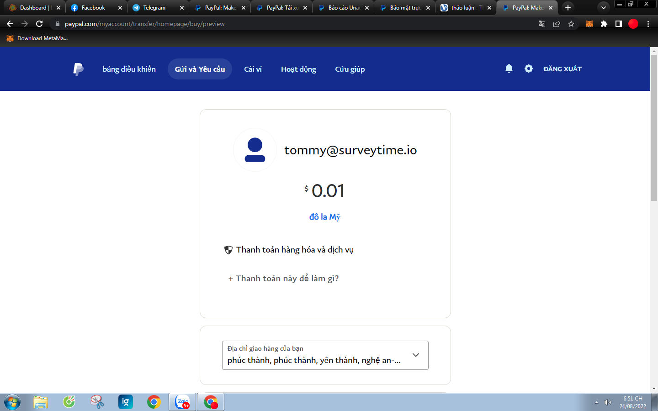This screenshot has height=411, width=658.
Task: Open a new browser tab
Action: pyautogui.click(x=568, y=8)
